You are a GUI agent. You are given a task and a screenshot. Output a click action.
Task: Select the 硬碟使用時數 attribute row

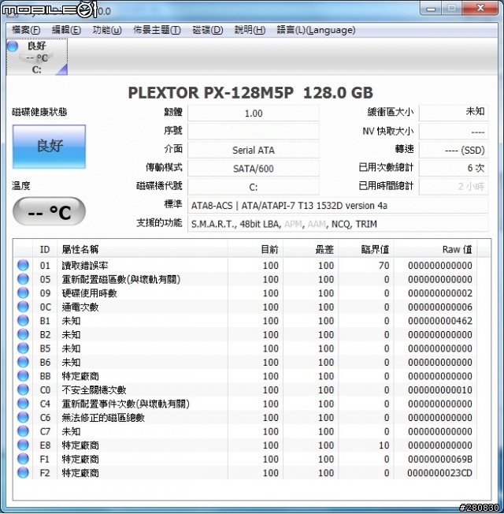[x=245, y=292]
